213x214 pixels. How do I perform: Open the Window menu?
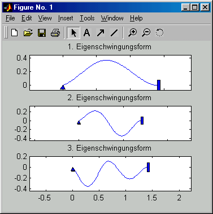click(x=112, y=18)
